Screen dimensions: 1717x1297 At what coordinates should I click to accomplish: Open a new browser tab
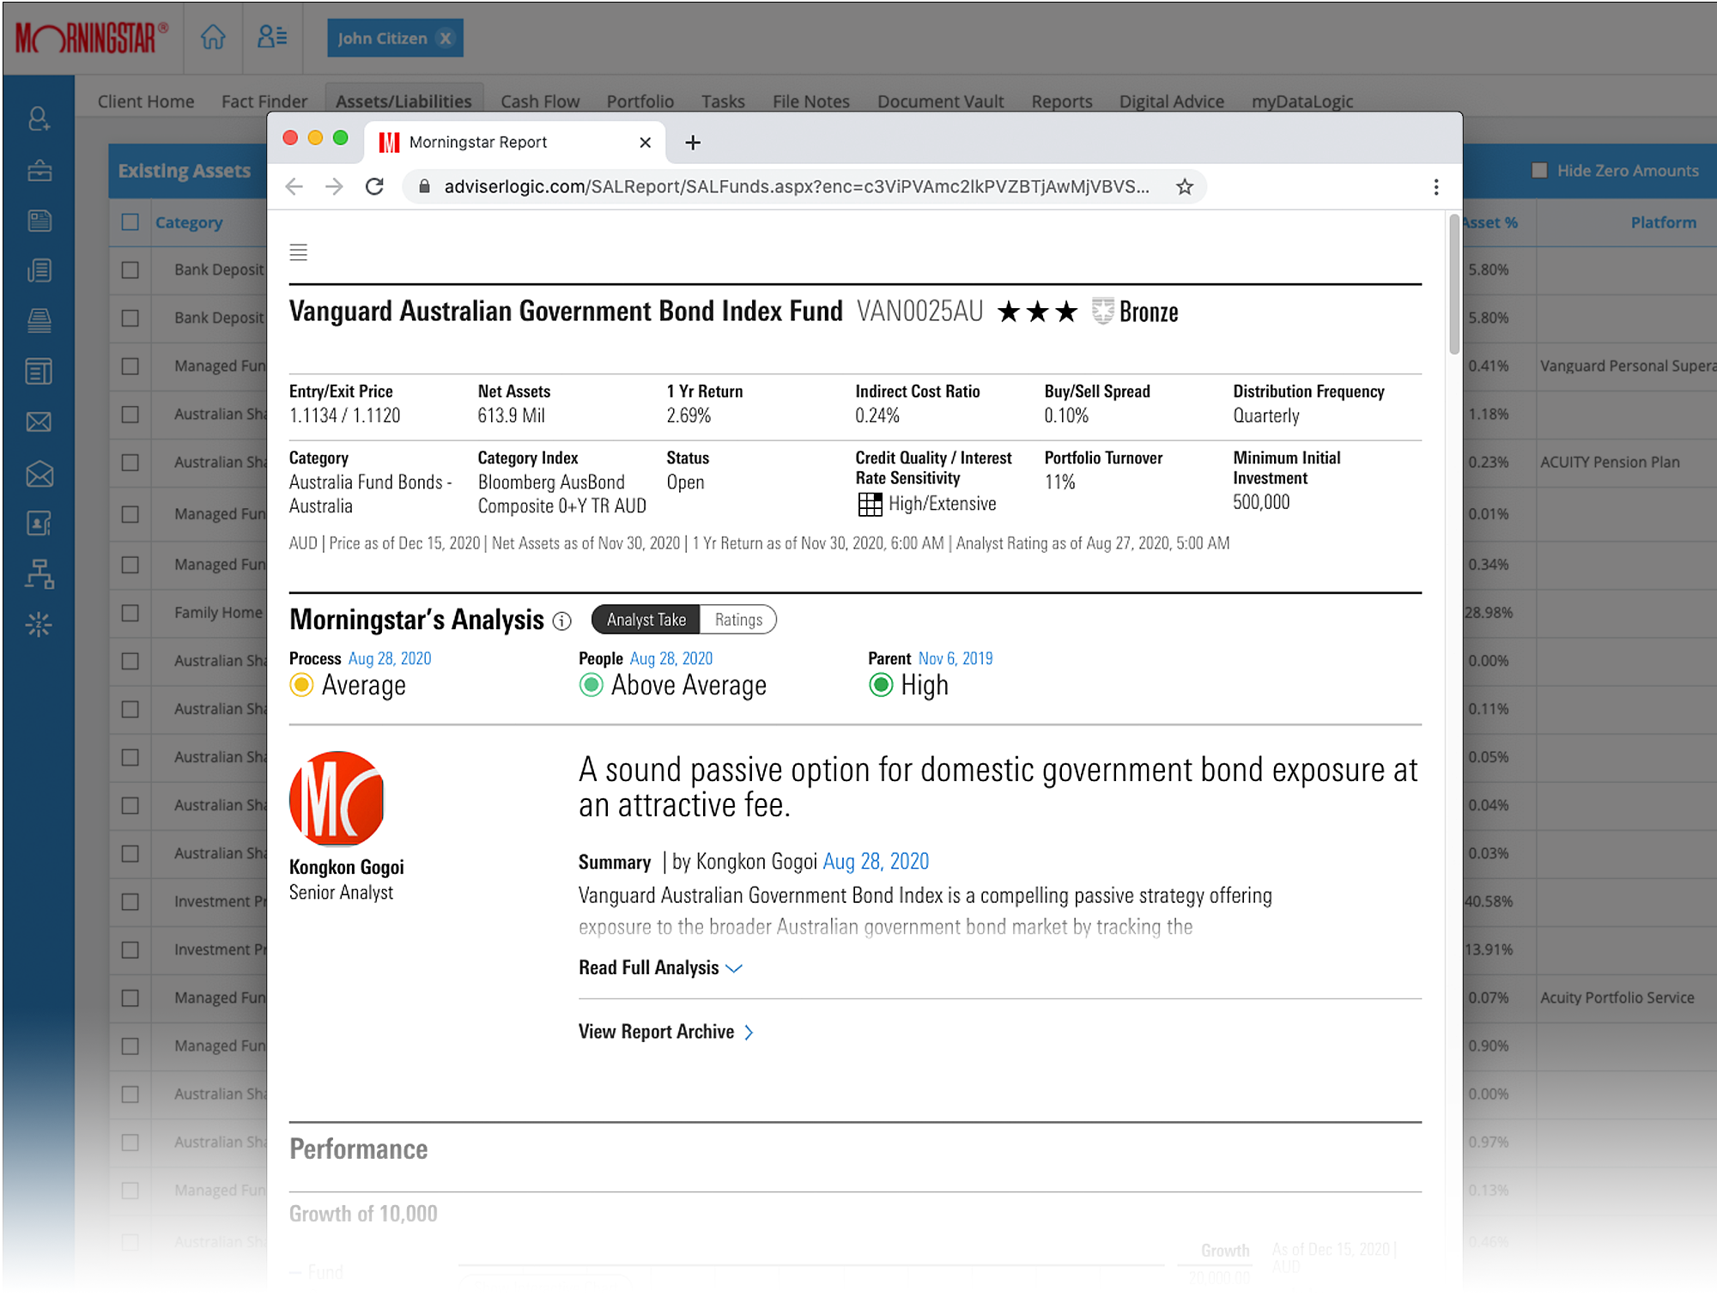(x=693, y=142)
